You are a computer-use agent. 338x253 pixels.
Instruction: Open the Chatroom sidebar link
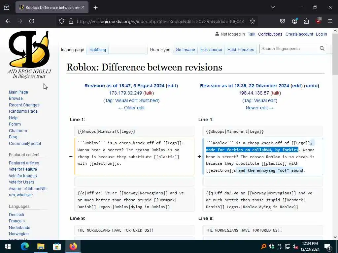click(x=18, y=130)
